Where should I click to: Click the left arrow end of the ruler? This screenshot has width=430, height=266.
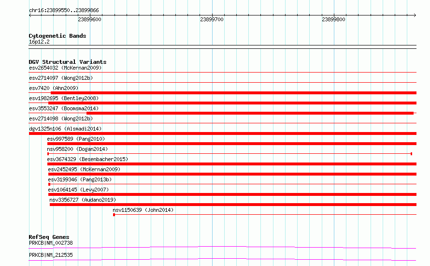click(x=30, y=15)
